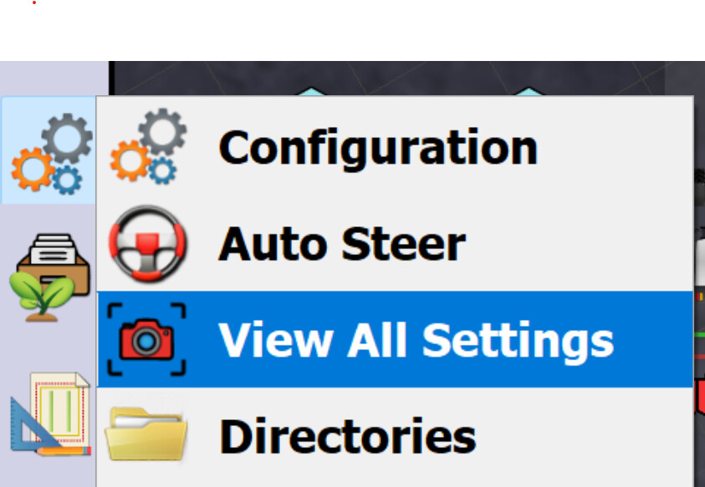The image size is (705, 487).
Task: Choose the highlighted View All Settings item
Action: pos(395,339)
